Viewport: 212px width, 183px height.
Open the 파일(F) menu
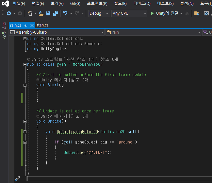click(x=19, y=3)
